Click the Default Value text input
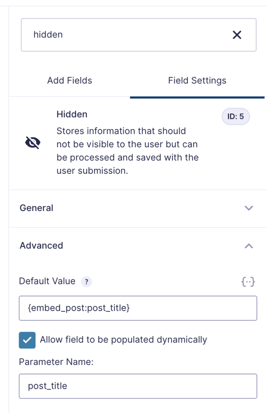This screenshot has height=413, width=267. [x=138, y=308]
